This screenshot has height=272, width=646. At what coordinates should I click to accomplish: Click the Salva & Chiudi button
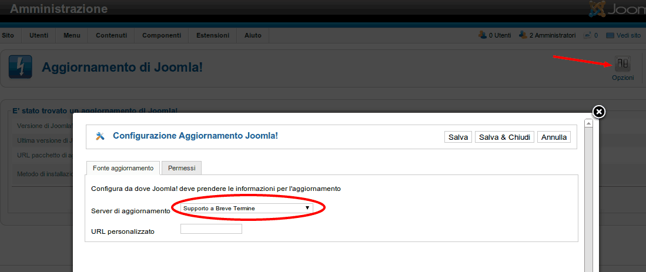click(505, 137)
